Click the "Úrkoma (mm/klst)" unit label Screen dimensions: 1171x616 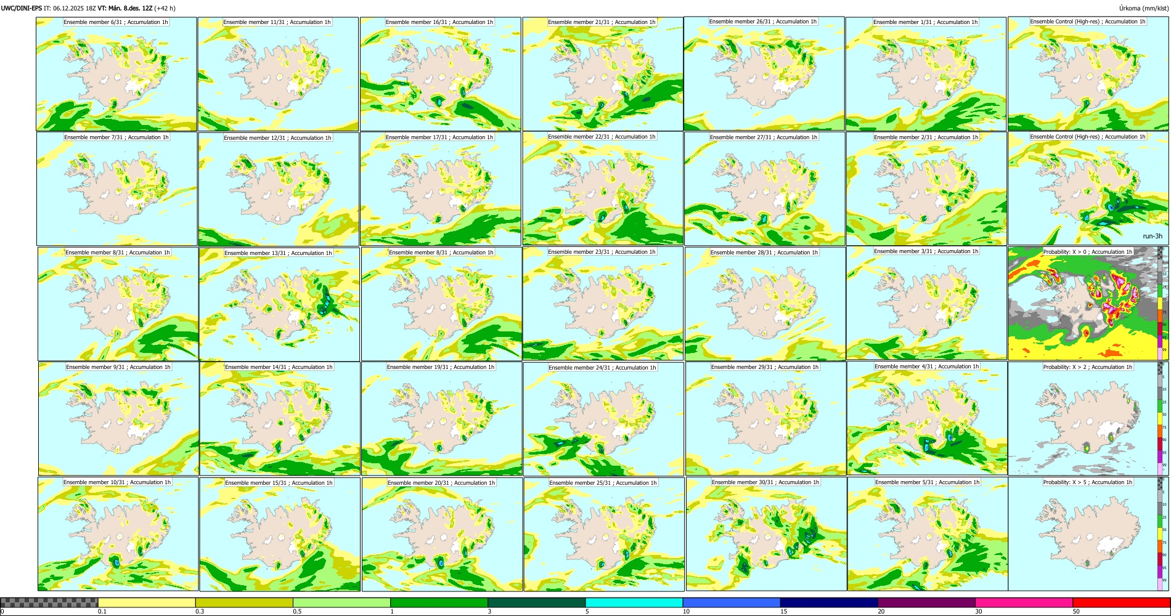(1143, 8)
